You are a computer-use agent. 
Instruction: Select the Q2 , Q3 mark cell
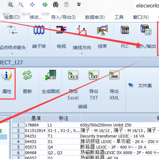pyautogui.click(x=64, y=153)
